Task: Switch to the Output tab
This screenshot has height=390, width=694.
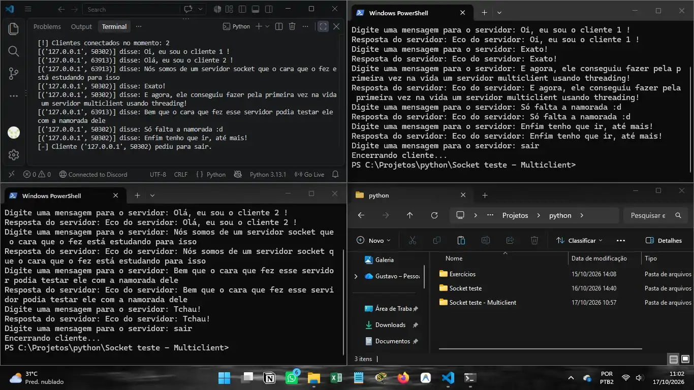Action: click(x=81, y=26)
